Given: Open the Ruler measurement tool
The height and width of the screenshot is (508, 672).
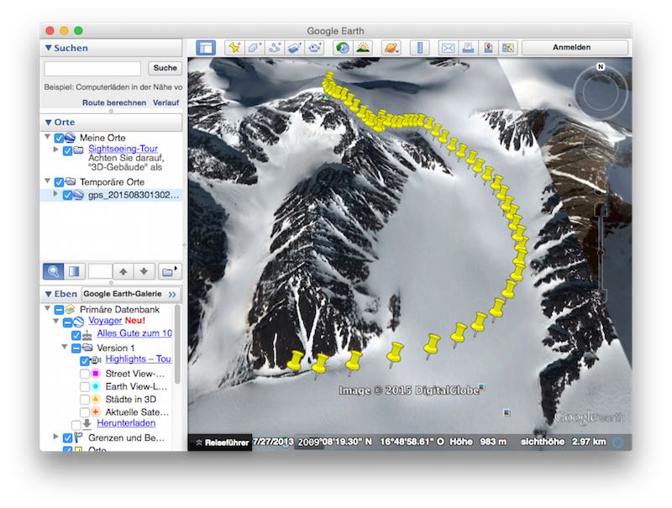Looking at the screenshot, I should (x=419, y=48).
